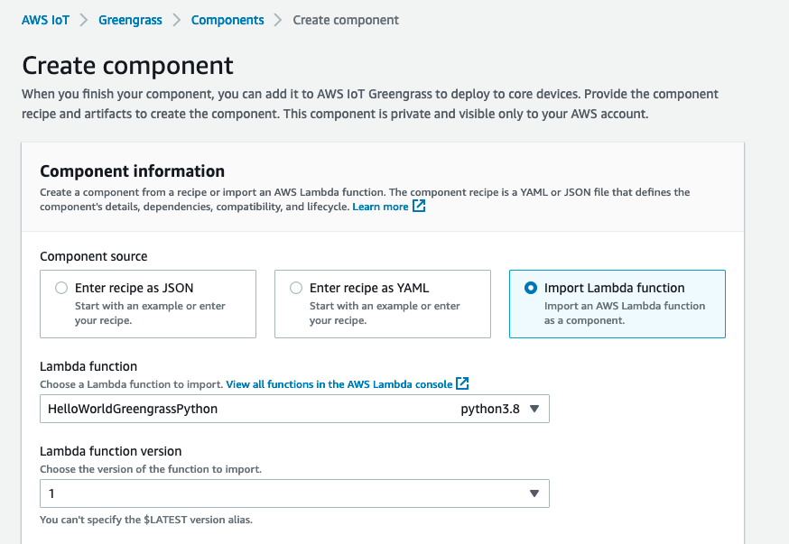The width and height of the screenshot is (789, 544).
Task: Click the Component source label
Action: coord(94,256)
